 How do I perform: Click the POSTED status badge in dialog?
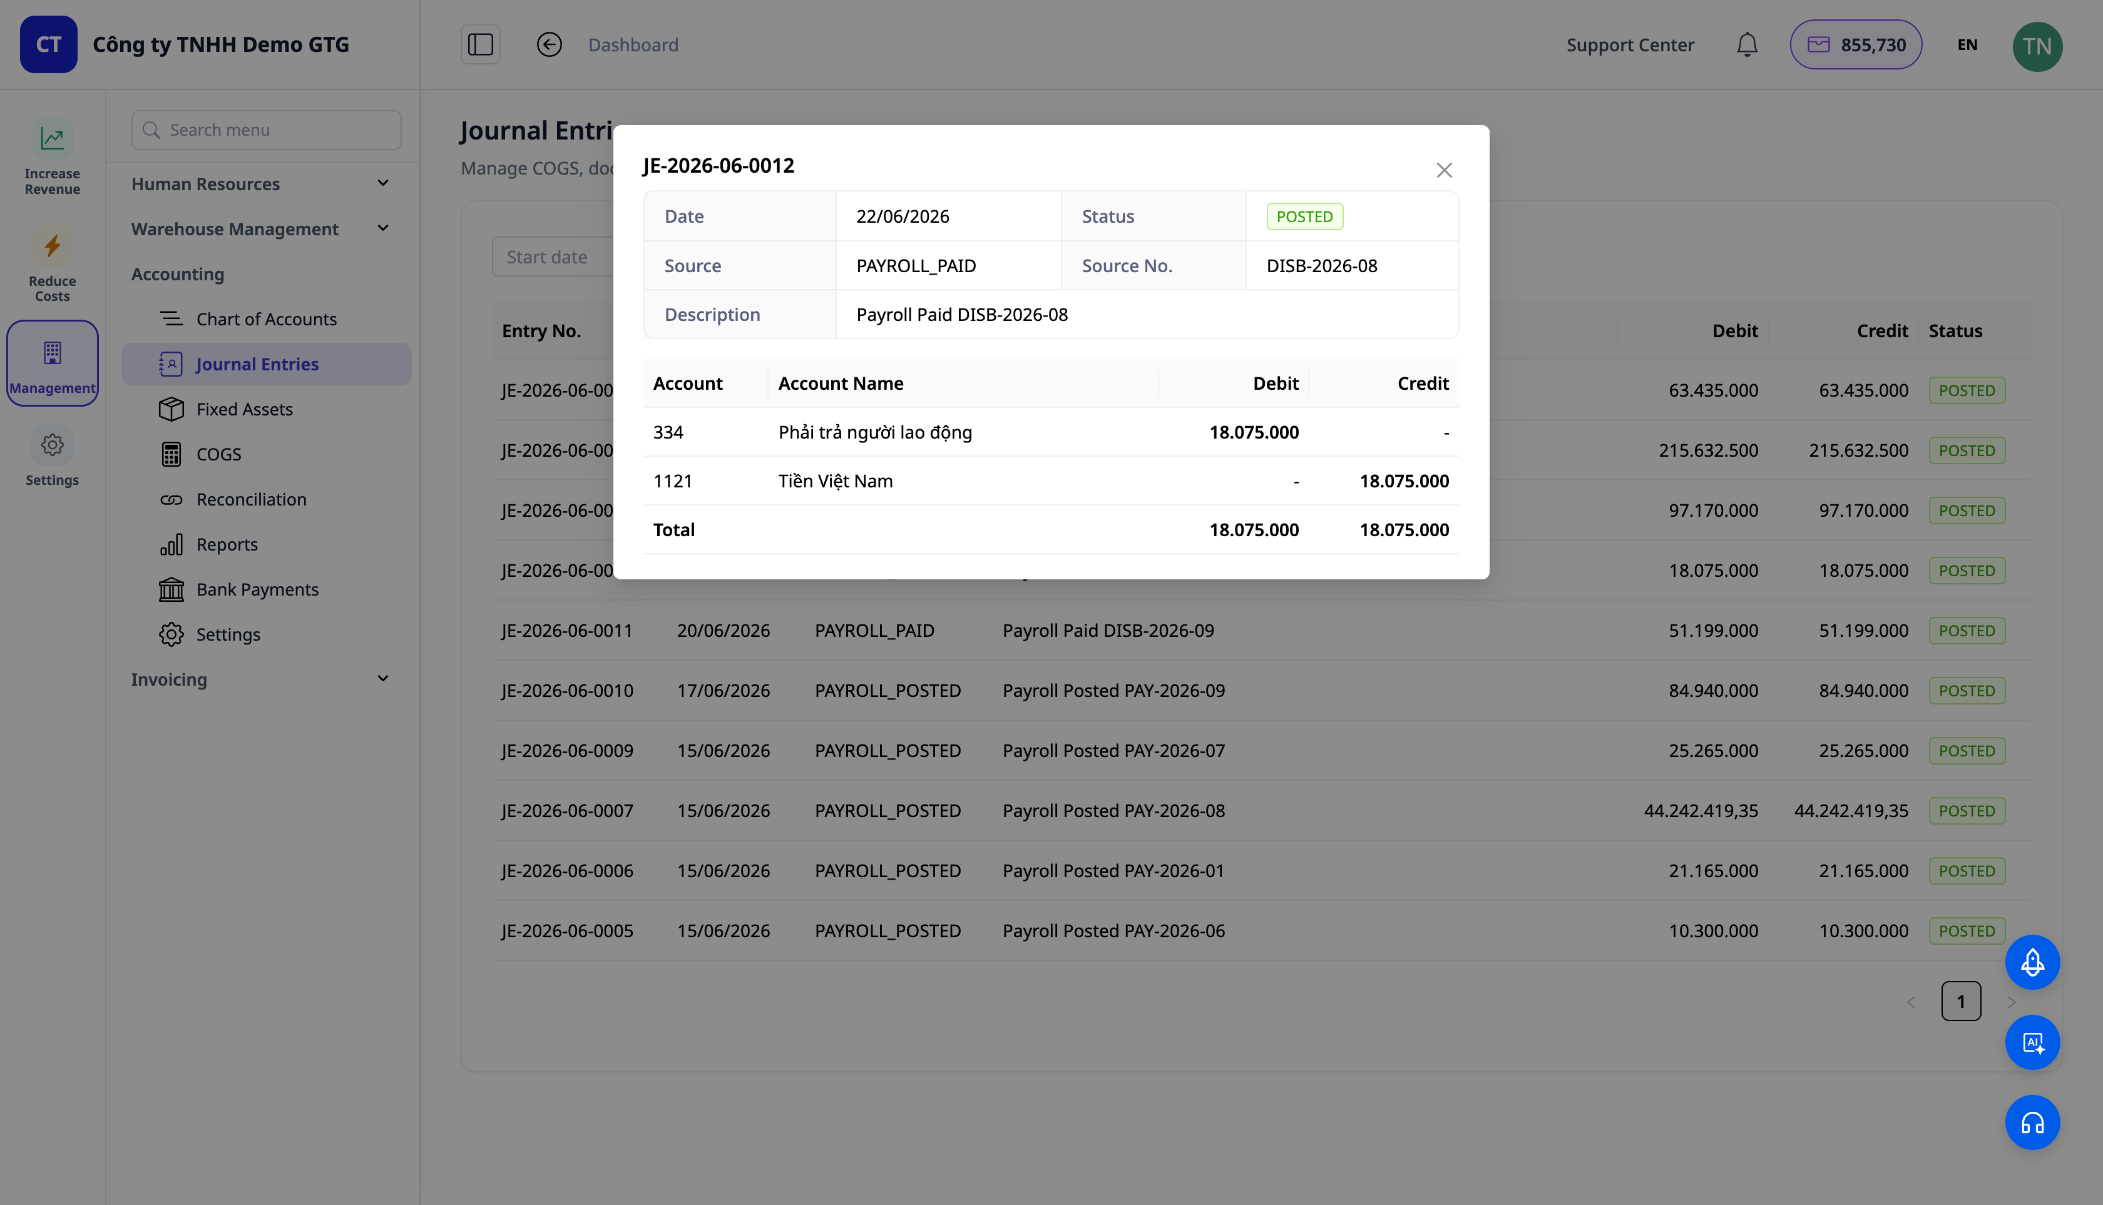1304,216
